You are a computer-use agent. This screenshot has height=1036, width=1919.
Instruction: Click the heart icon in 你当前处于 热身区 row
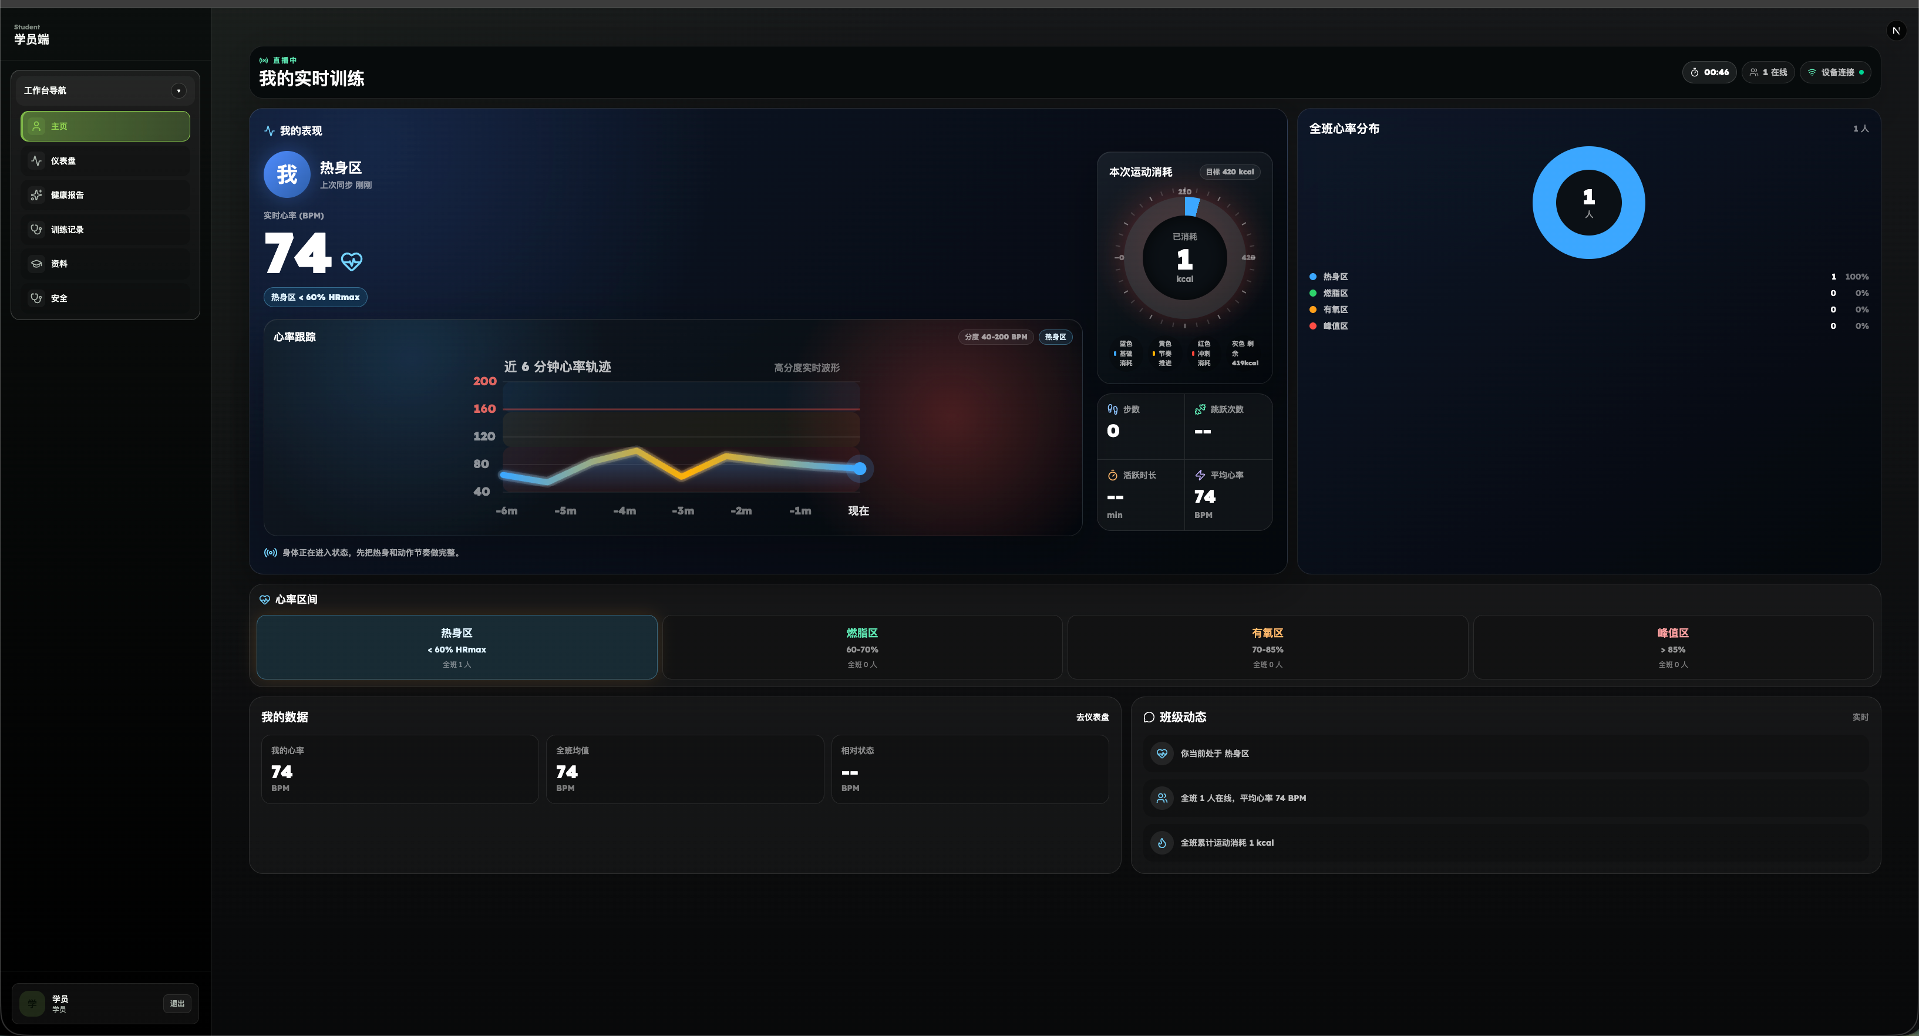point(1161,754)
